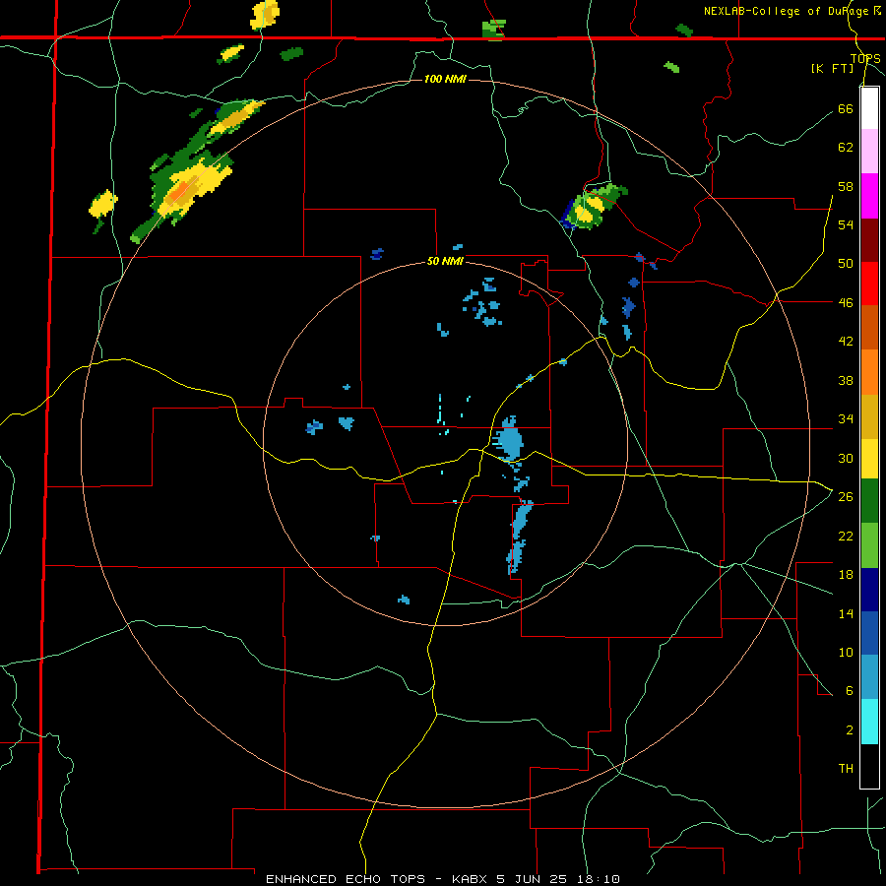Viewport: 886px width, 886px height.
Task: Click the navy blue legend swatch
Action: (x=869, y=590)
